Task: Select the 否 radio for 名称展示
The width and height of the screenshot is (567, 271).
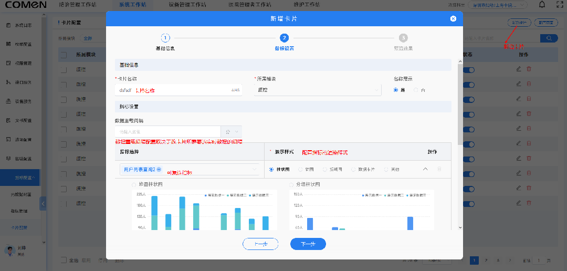Action: [x=416, y=90]
